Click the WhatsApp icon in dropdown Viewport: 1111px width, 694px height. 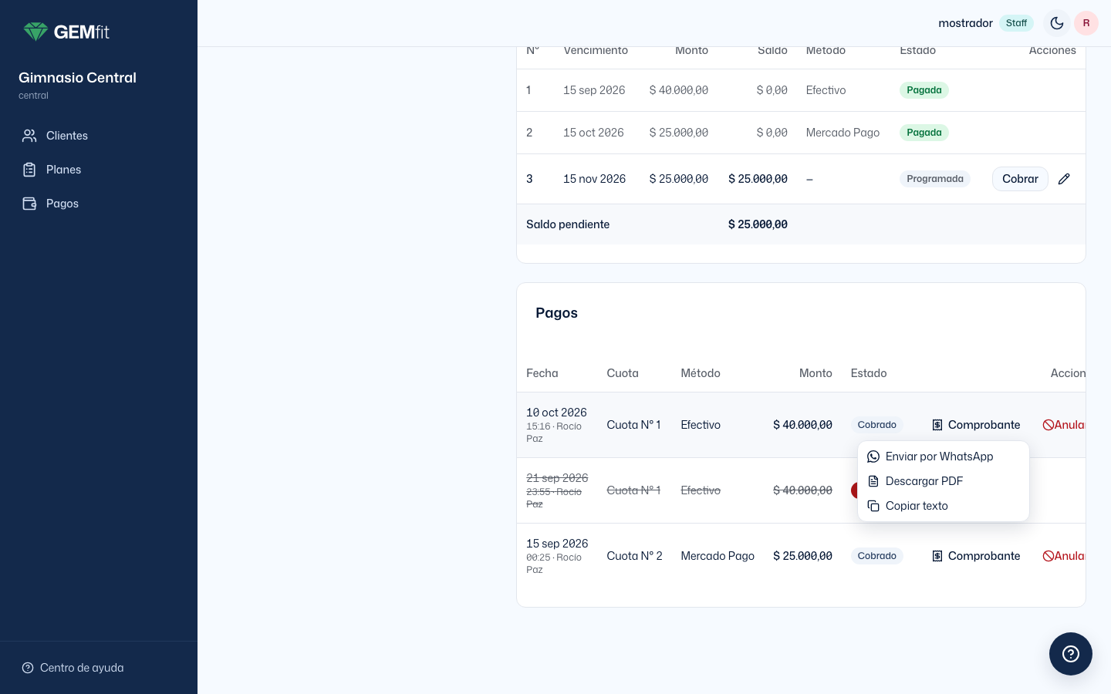point(873,456)
